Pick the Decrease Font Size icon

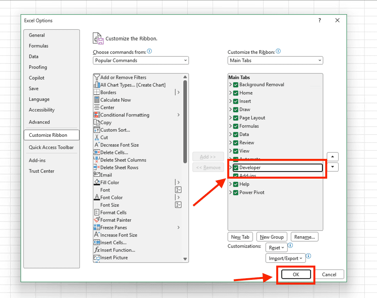tap(97, 145)
